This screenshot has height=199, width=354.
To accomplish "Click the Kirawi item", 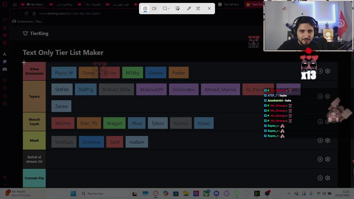I will click(x=204, y=123).
